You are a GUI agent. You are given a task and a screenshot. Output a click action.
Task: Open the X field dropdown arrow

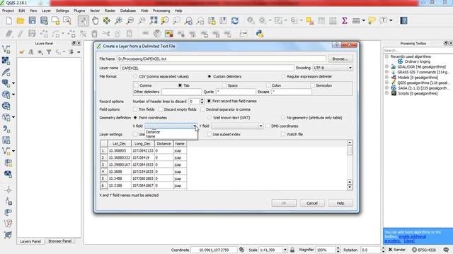195,126
